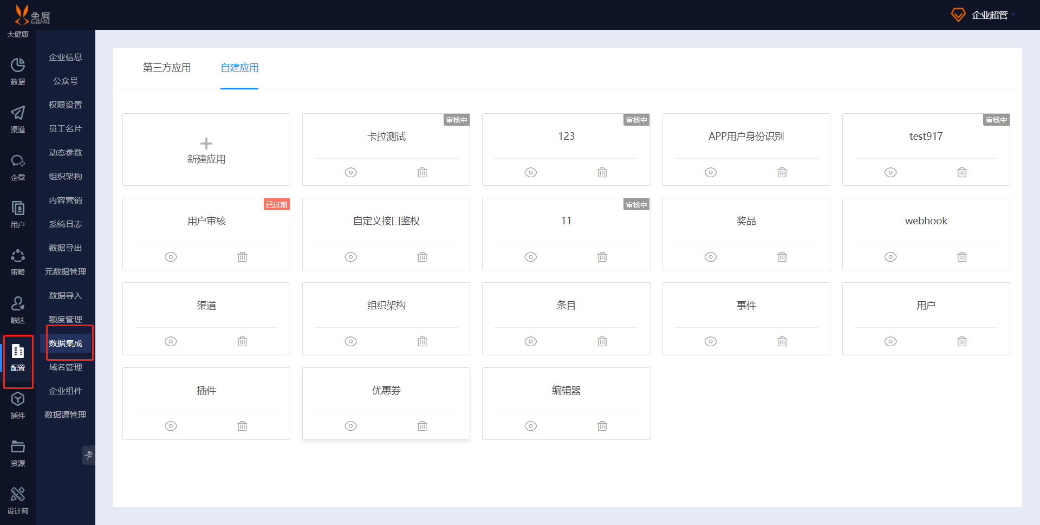The height and width of the screenshot is (525, 1040).
Task: View the 自定义接口鉴权 app
Action: coord(351,257)
